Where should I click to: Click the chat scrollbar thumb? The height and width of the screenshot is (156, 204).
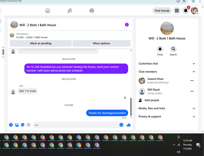(x=131, y=106)
